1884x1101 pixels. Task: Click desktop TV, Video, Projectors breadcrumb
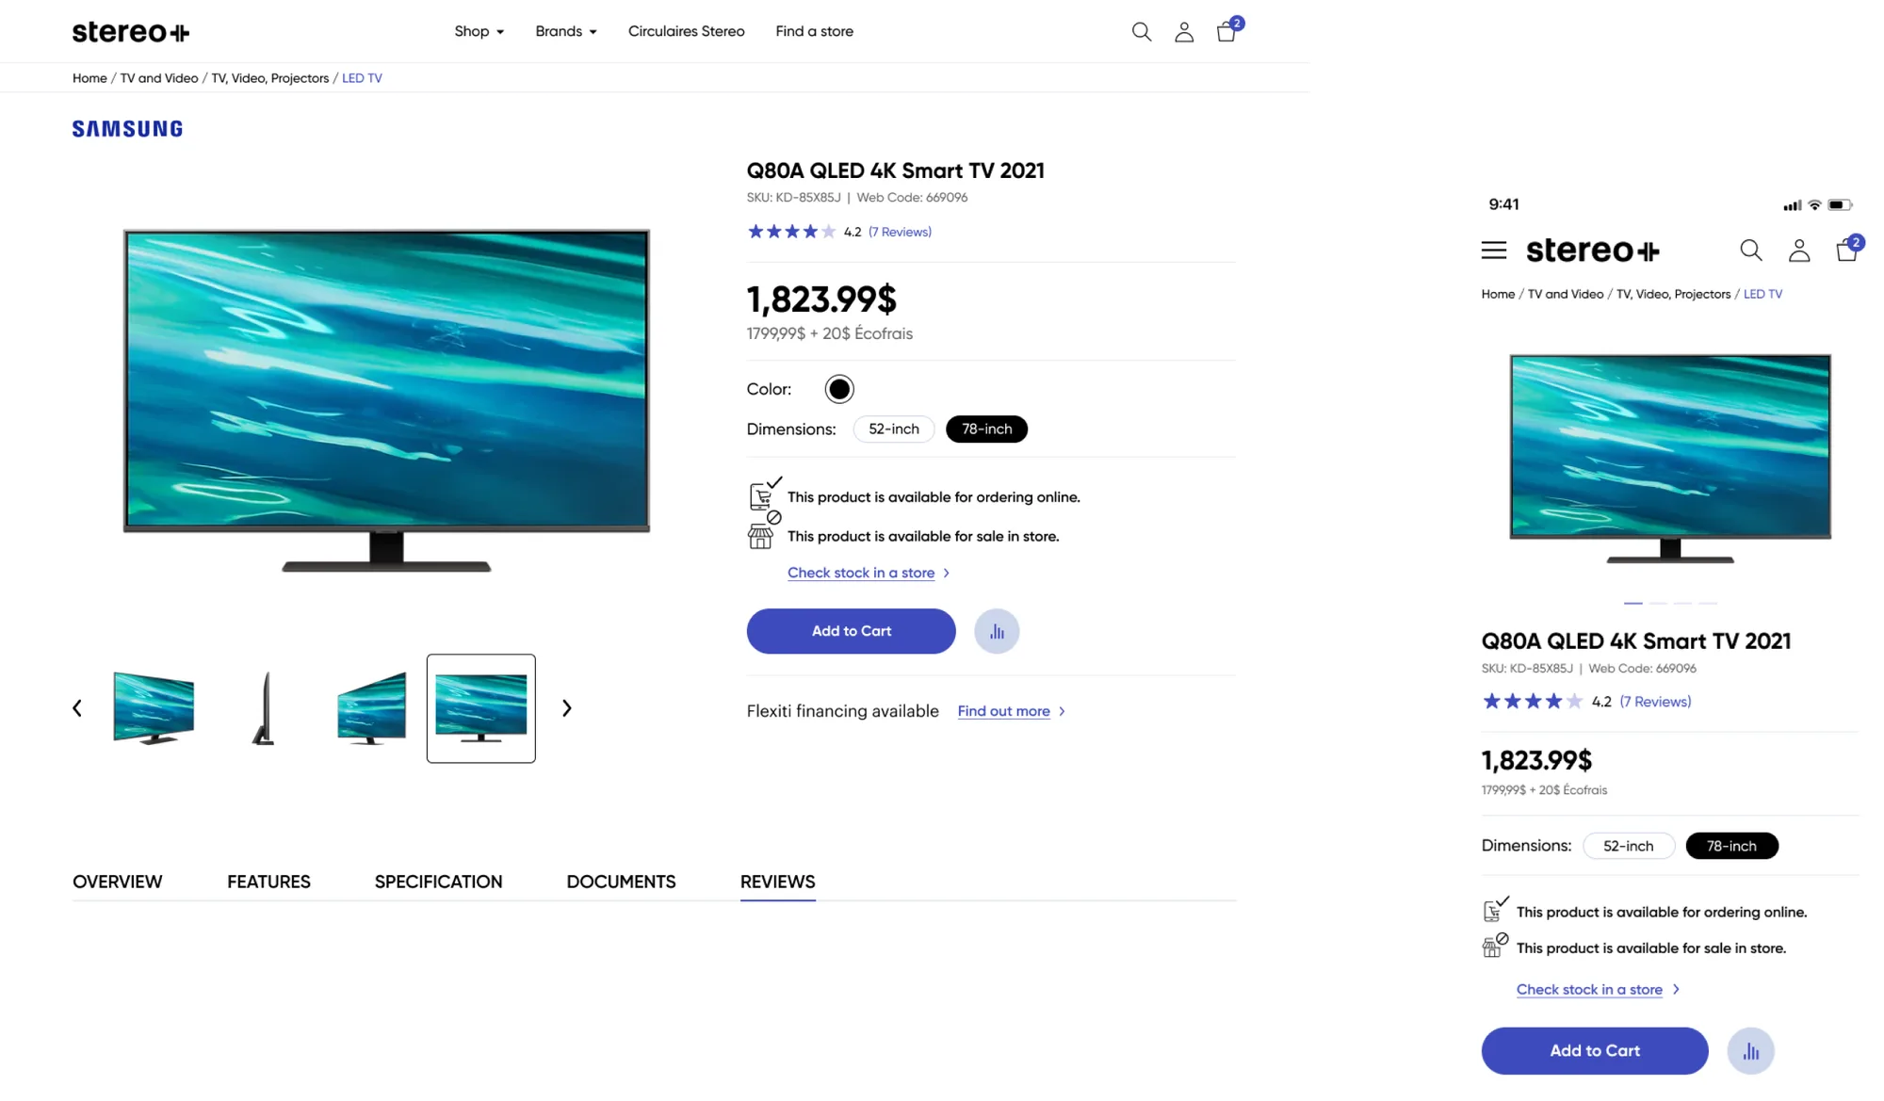[x=270, y=78]
